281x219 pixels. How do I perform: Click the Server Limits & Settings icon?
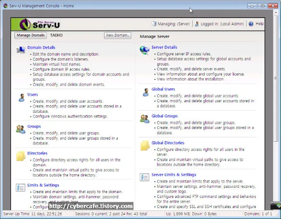click(x=144, y=177)
